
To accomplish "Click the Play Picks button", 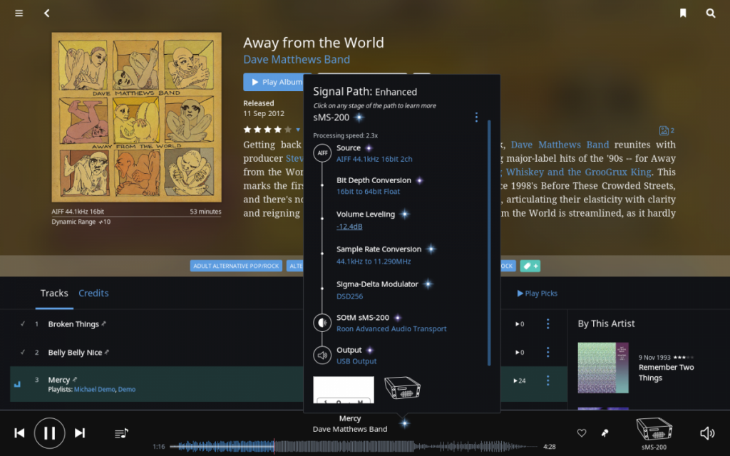I will pos(538,293).
